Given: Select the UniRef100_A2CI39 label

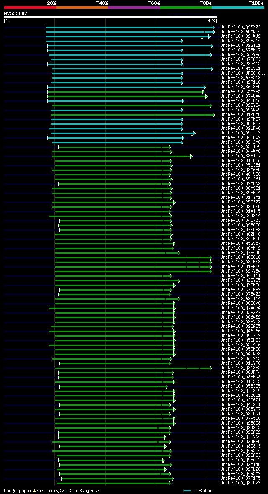Looking at the screenshot, I should [240, 147].
